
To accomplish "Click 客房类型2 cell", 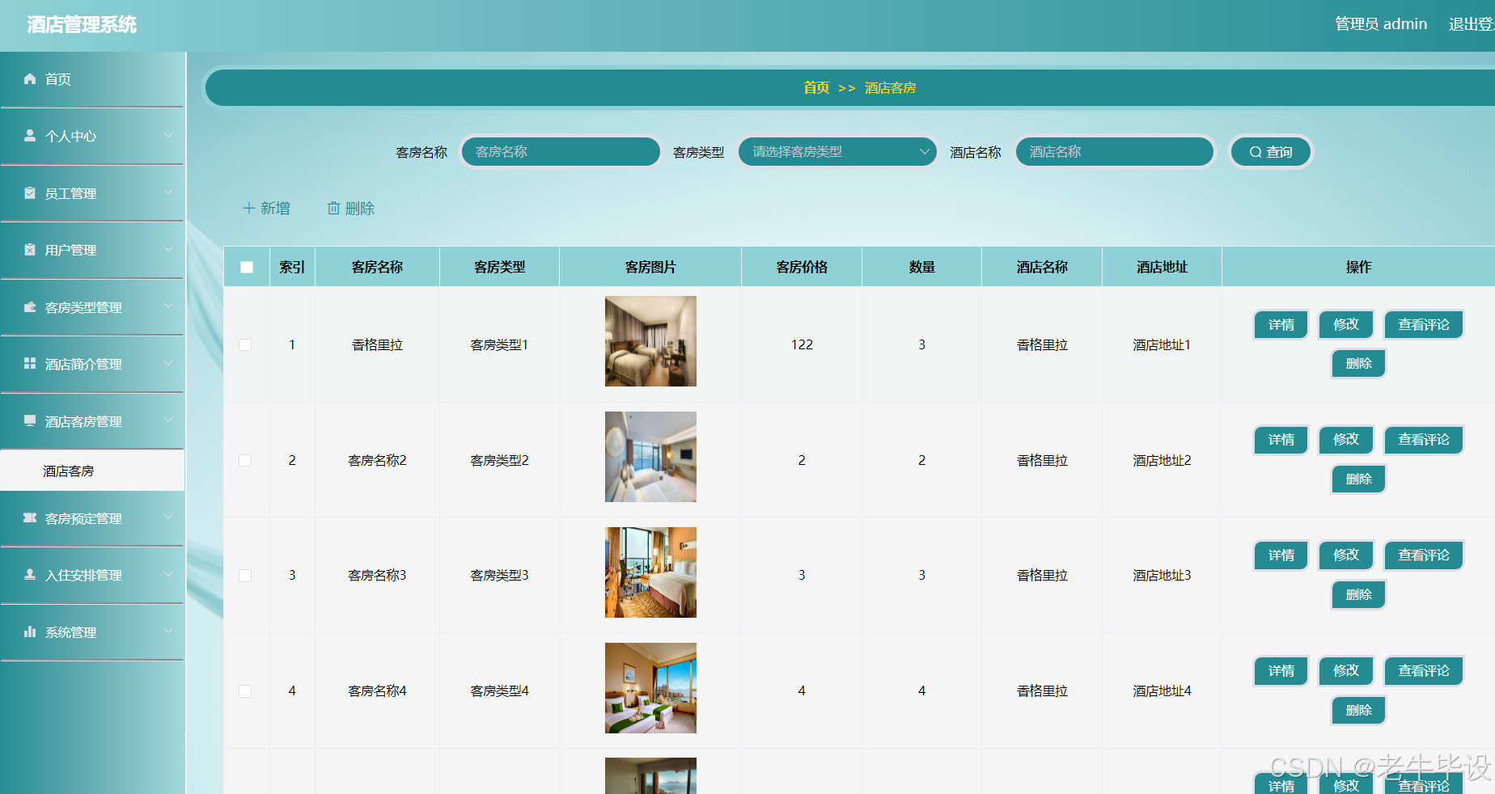I will pos(499,460).
